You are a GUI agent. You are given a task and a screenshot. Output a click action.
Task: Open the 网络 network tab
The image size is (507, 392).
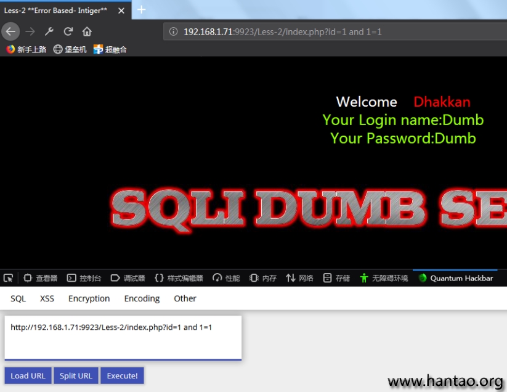point(300,278)
